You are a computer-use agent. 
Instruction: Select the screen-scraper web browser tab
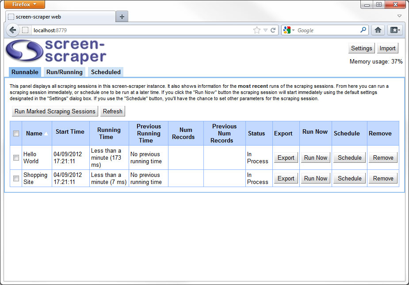pyautogui.click(x=61, y=17)
